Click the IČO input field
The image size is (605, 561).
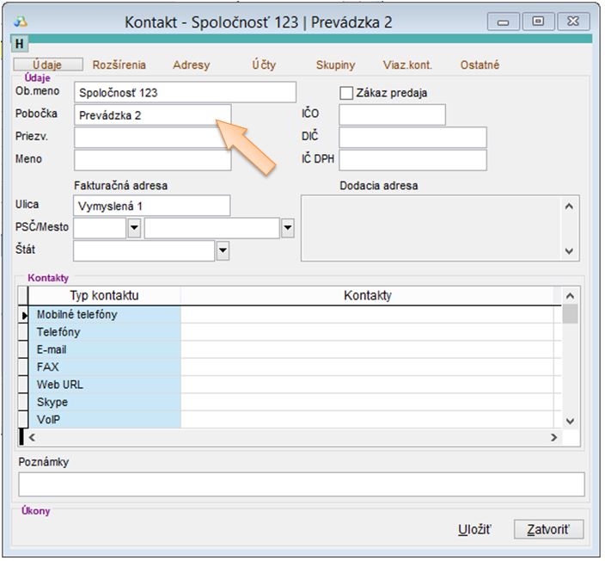pyautogui.click(x=392, y=114)
